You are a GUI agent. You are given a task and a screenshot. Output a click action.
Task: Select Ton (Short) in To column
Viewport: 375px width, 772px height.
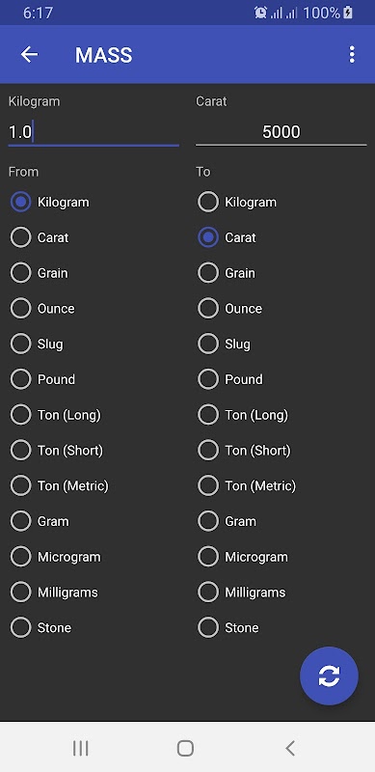244,450
